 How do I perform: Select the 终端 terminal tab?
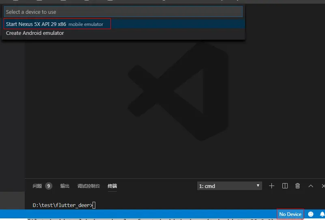112,186
